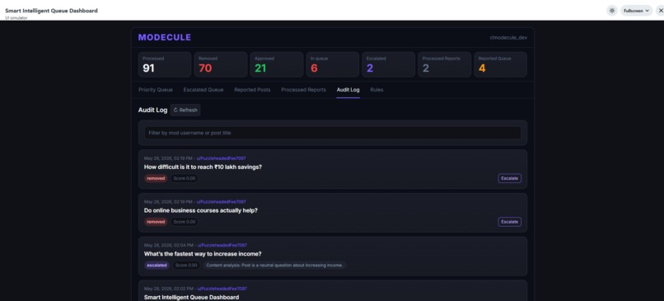Select the Approved stat card showing 21

(277, 64)
